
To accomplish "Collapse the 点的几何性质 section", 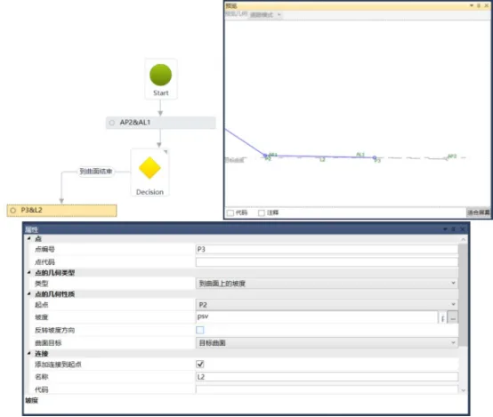I will click(29, 293).
